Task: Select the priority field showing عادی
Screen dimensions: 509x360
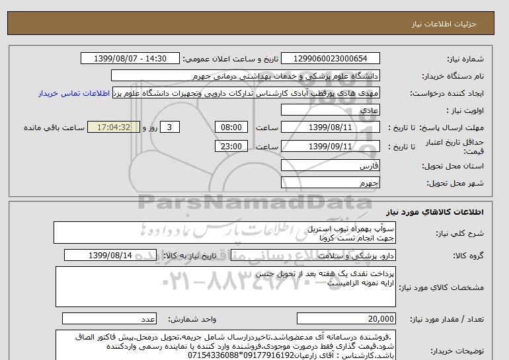Action: [330, 110]
